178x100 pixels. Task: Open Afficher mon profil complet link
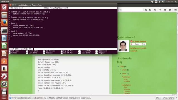click(138, 49)
